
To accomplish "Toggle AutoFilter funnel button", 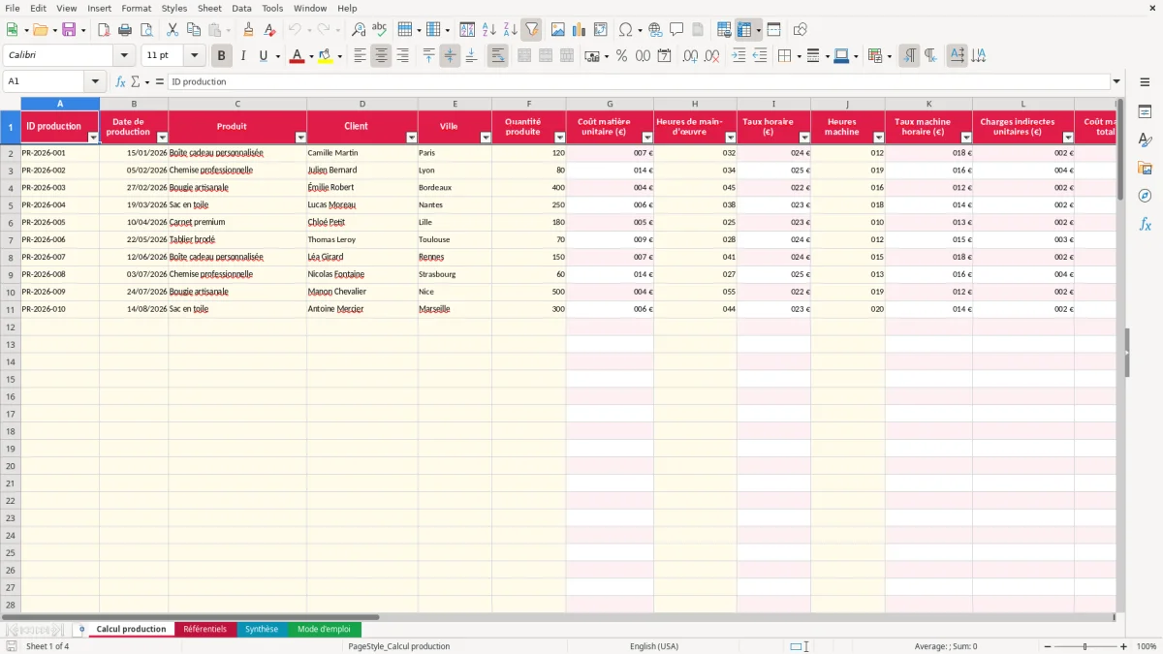I will (x=532, y=30).
